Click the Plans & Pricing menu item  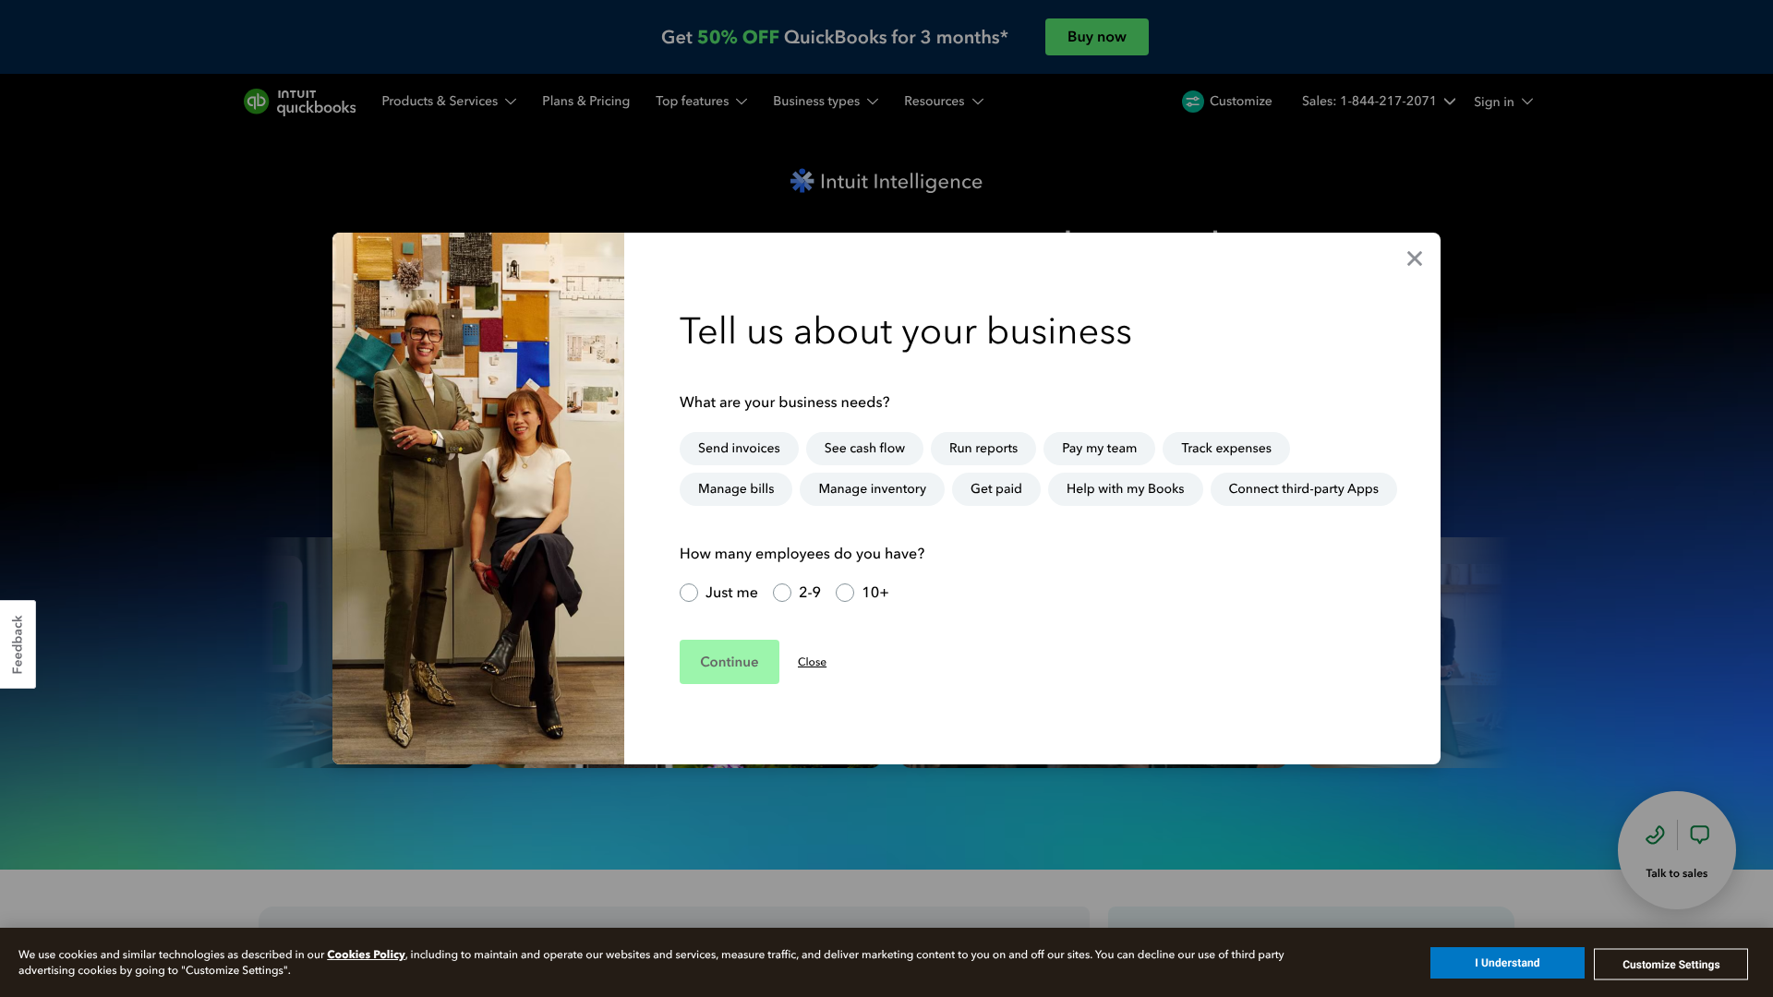585,102
